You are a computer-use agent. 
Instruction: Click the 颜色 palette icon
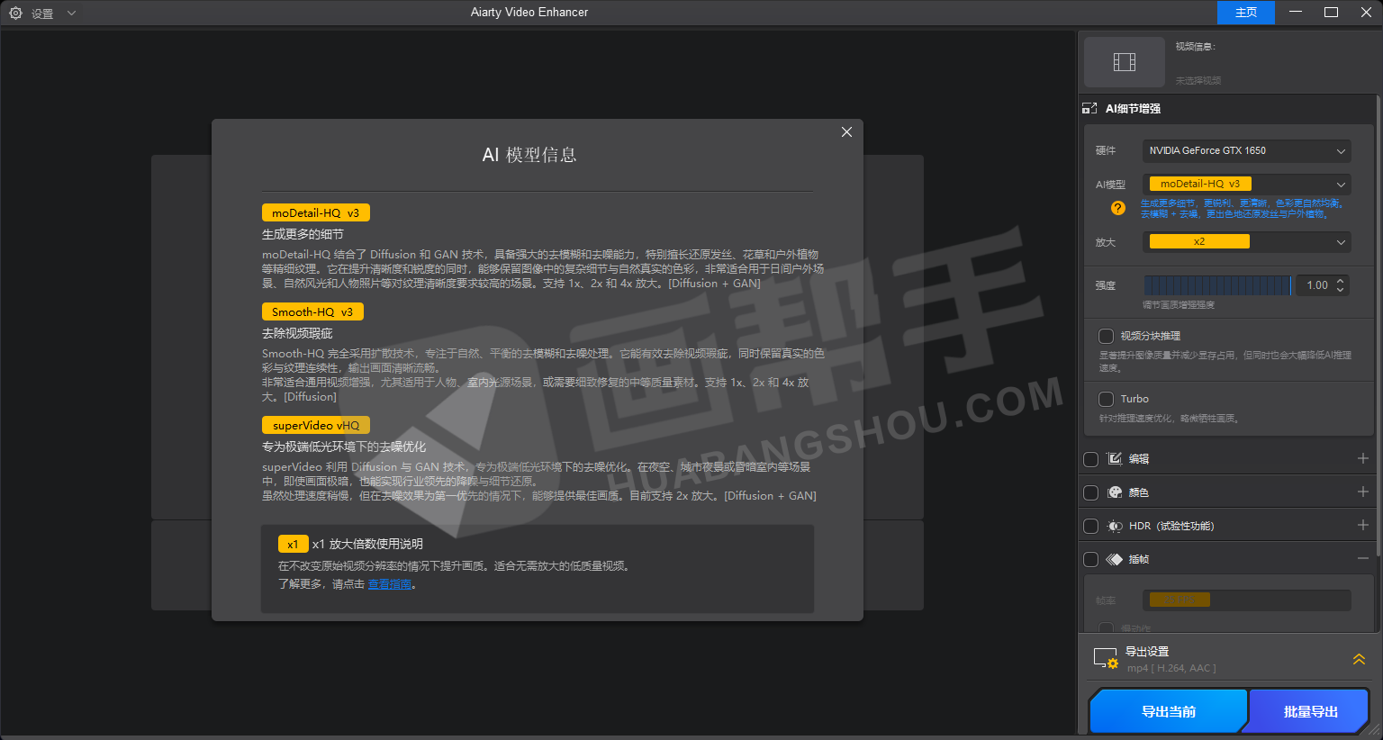click(x=1115, y=492)
